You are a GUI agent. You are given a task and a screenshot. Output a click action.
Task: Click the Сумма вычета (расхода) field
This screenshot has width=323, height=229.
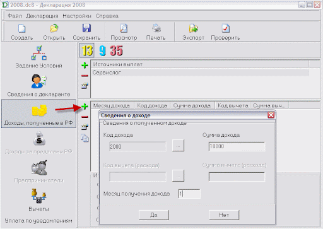point(237,177)
